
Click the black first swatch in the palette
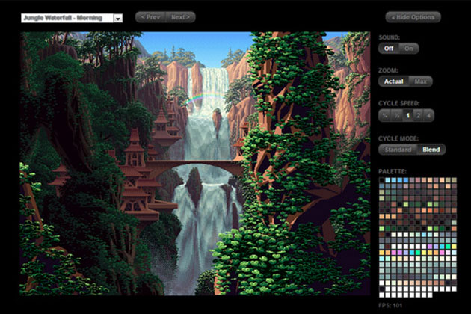click(x=381, y=180)
